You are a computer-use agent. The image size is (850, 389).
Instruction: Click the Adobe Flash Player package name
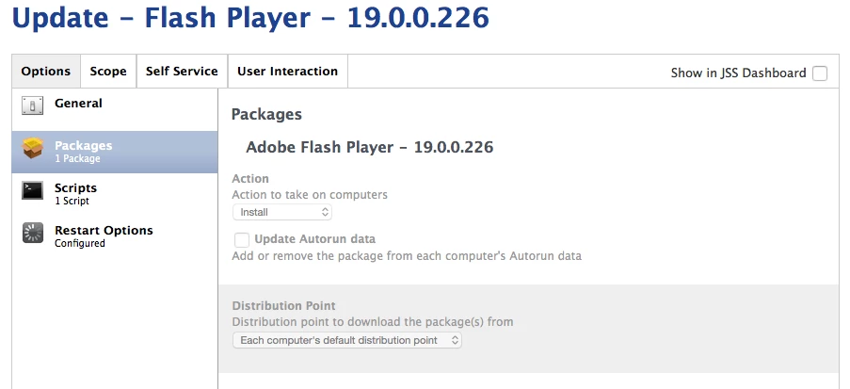369,148
